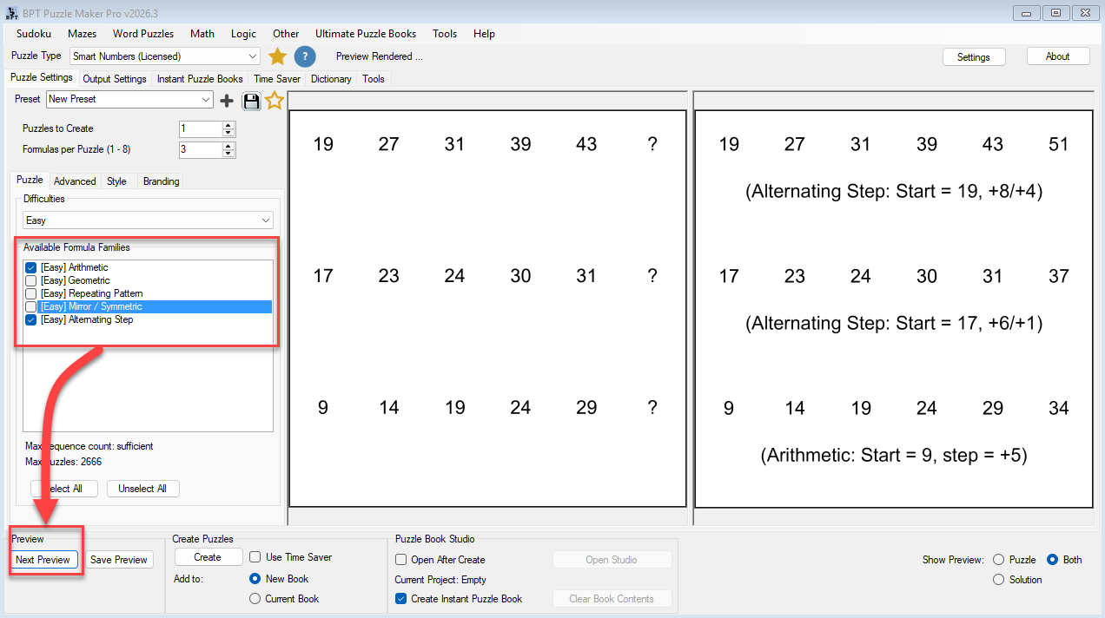Screen dimensions: 1105x618
Task: Click 'Current Project: Empty' text
Action: click(440, 580)
